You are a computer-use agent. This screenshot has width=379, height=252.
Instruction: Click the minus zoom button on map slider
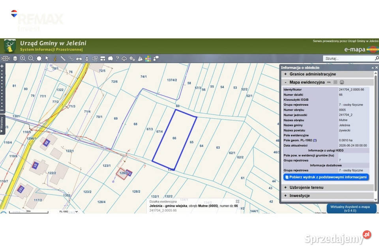(2, 110)
